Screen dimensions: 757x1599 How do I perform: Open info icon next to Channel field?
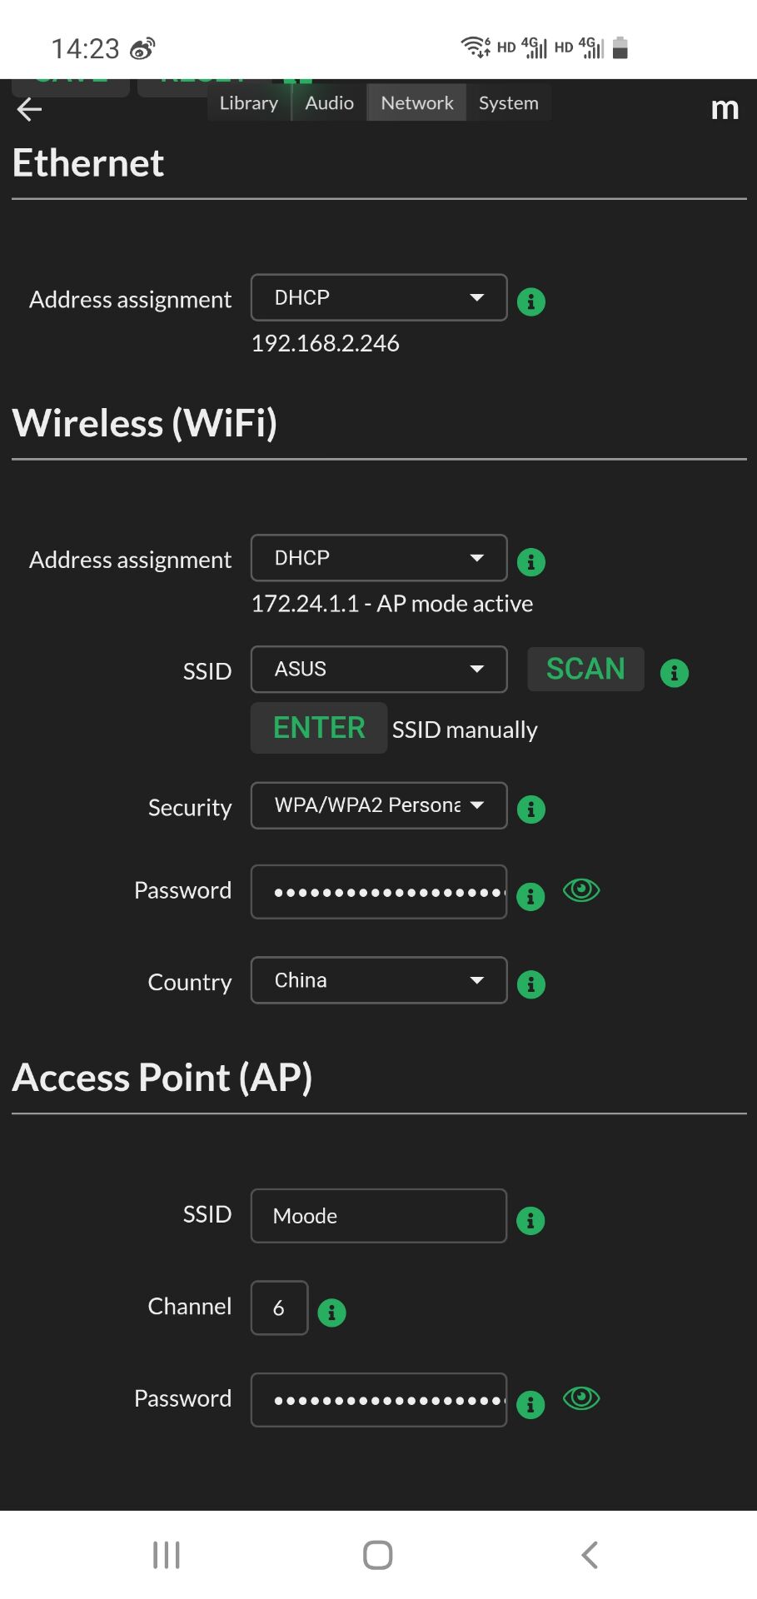pyautogui.click(x=331, y=1313)
